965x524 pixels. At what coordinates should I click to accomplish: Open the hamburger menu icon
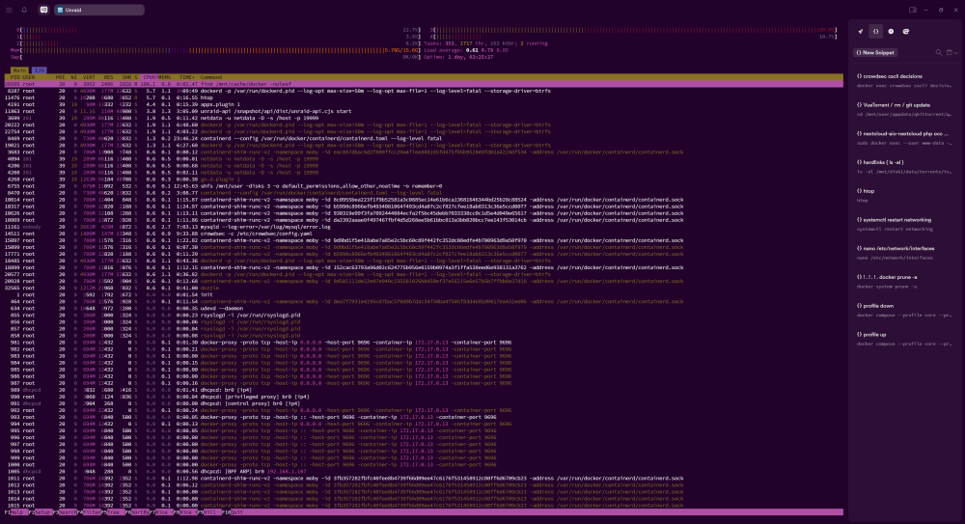point(9,10)
